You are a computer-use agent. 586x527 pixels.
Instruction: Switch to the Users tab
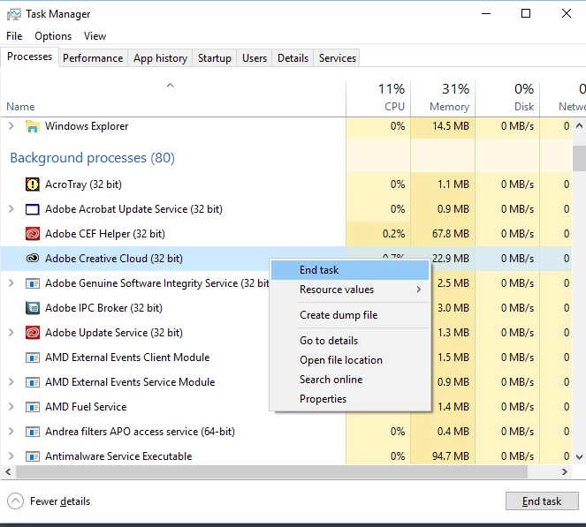click(255, 58)
